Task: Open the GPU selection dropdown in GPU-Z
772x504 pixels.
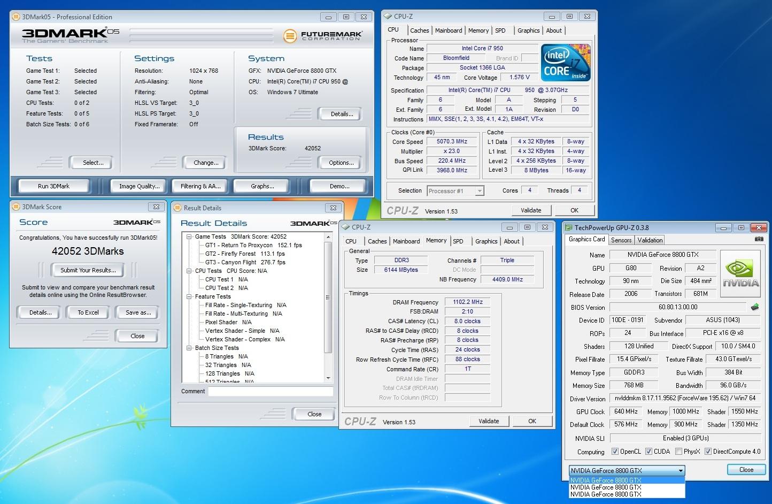Action: click(x=627, y=471)
